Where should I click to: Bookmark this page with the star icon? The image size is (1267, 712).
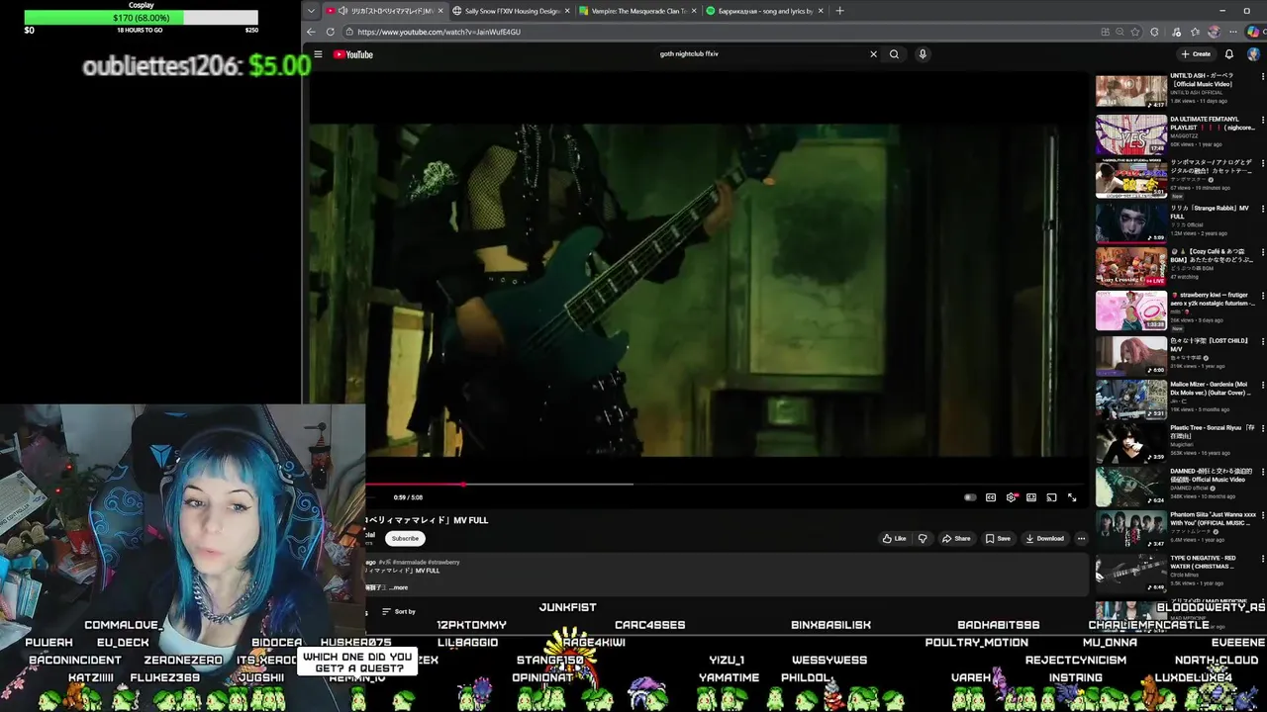coord(1134,32)
